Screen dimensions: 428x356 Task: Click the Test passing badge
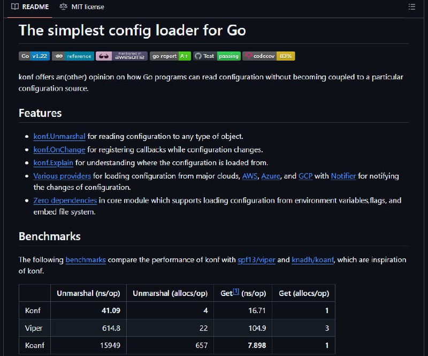click(x=217, y=56)
